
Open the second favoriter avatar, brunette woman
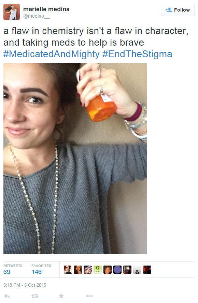point(78,270)
